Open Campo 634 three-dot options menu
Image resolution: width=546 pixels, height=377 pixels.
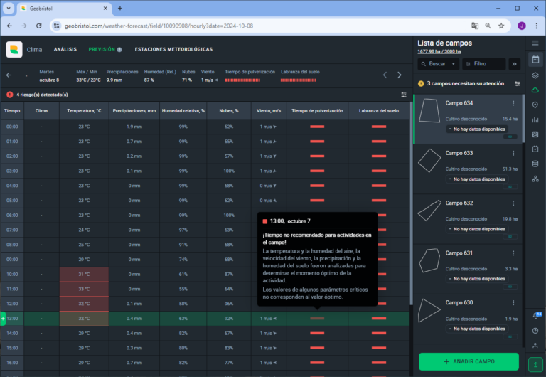coord(513,103)
